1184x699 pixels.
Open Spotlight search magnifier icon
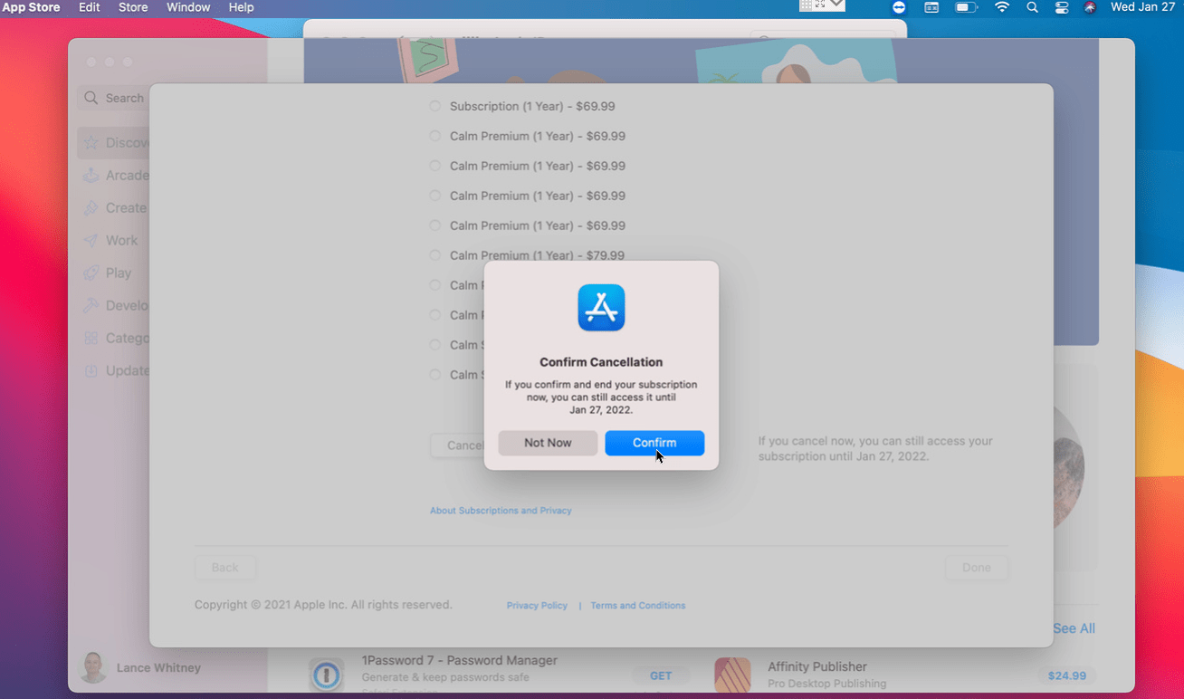click(x=1032, y=7)
